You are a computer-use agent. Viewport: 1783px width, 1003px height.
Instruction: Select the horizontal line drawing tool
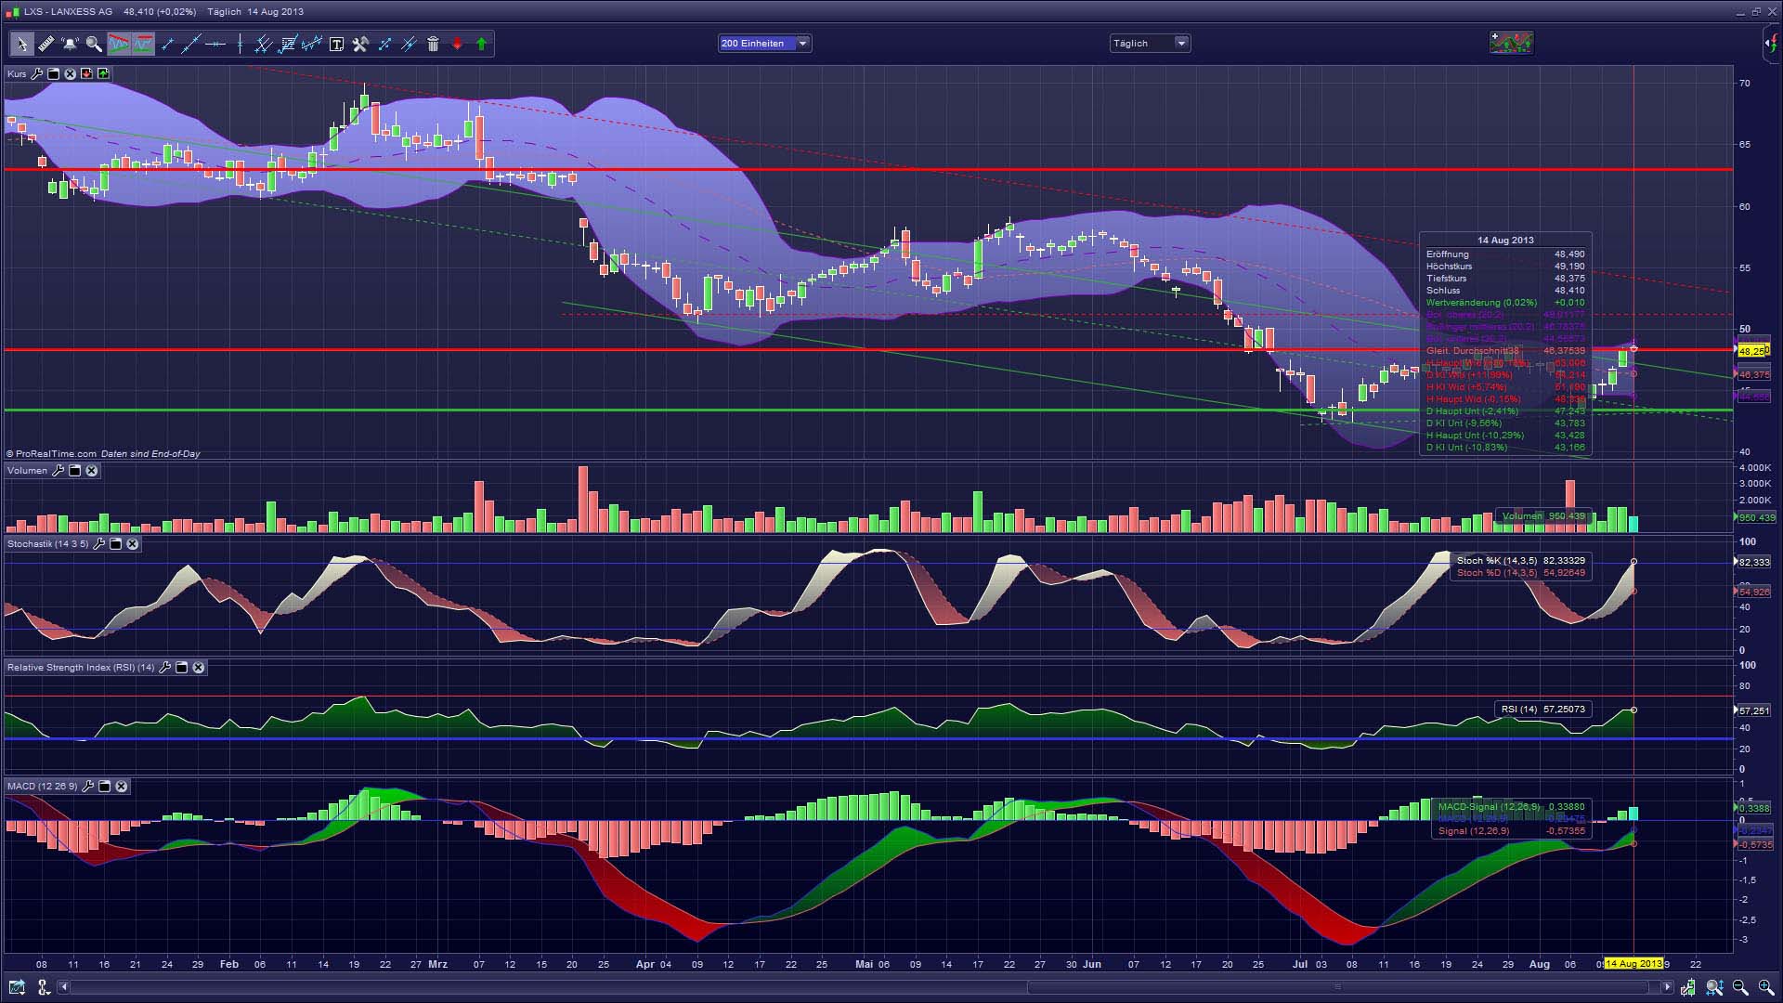coord(215,44)
